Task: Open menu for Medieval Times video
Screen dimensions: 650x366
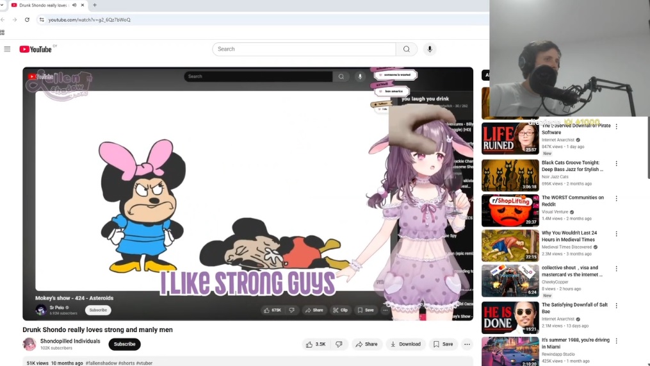Action: point(617,233)
